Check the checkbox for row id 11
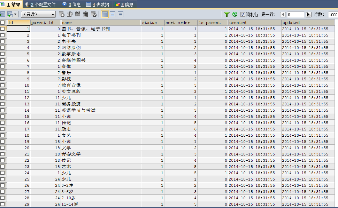Image resolution: width=338 pixels, height=208 pixels. tap(2, 91)
